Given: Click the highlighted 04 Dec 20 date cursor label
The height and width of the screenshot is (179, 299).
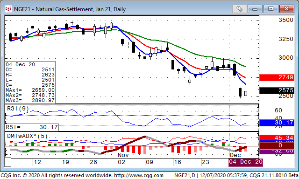Looking at the screenshot, I should [x=246, y=162].
